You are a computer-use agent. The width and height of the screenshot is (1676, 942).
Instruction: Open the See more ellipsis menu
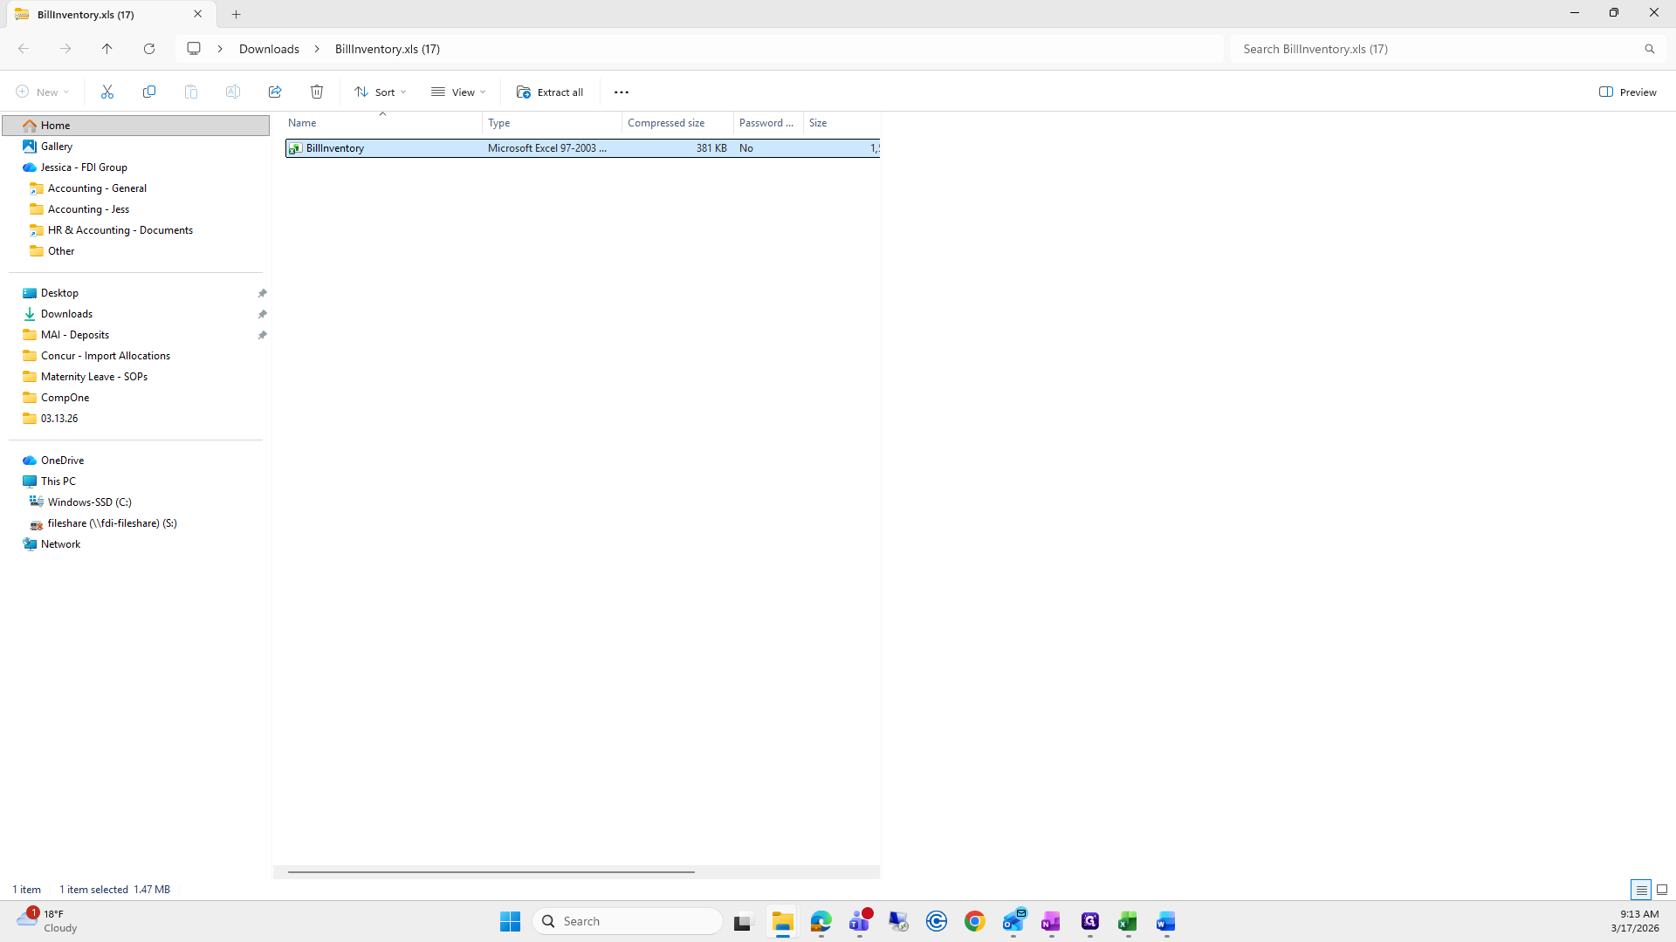click(x=622, y=92)
